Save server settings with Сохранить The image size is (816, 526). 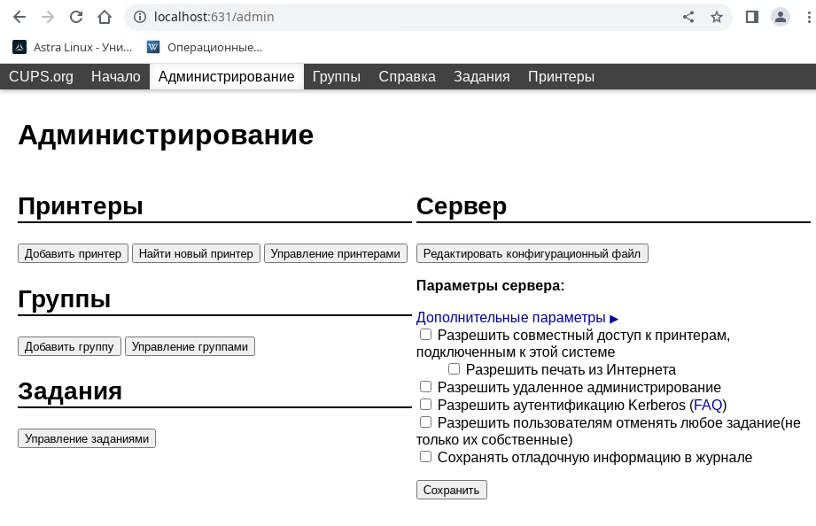(451, 490)
